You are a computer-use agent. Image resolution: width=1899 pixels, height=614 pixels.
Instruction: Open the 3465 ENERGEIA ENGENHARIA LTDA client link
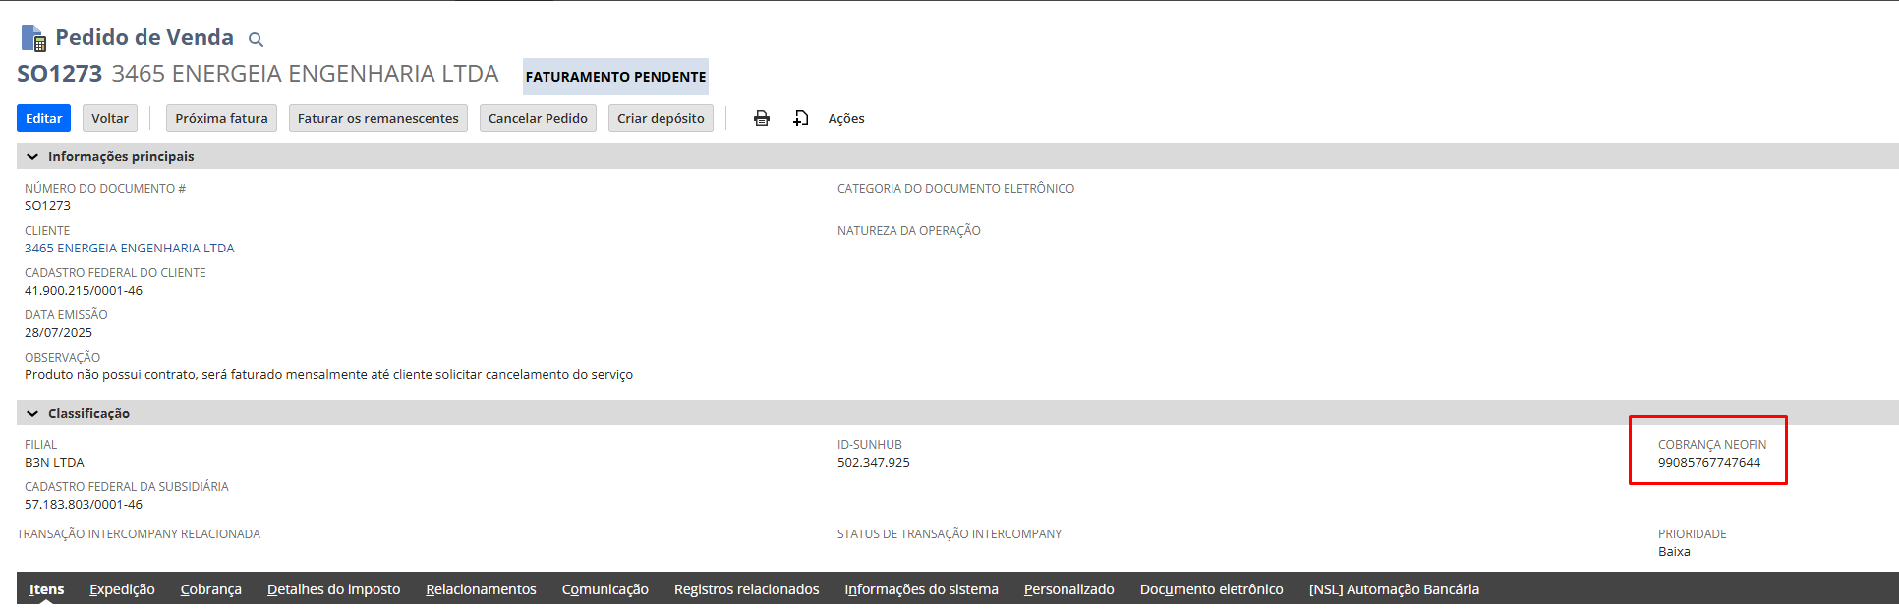click(130, 249)
